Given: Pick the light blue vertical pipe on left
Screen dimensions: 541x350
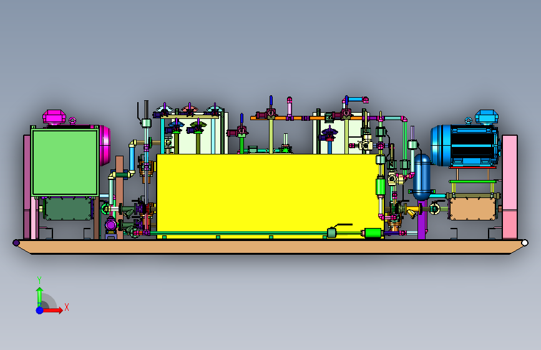Looking at the screenshot, I should 132,158.
